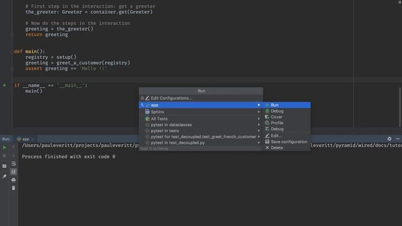Click the down-arrow stack trace icon in the Run panel

pos(13,156)
